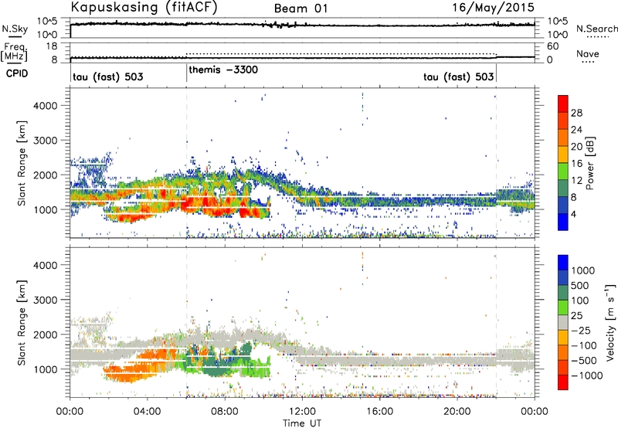Click the '08:00' time tick label
The width and height of the screenshot is (618, 428).
click(225, 412)
